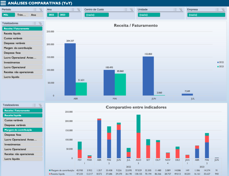229x176 pixels.
Task: Enable Lucro Operacional in lower Totalizadores
Action: point(22,149)
